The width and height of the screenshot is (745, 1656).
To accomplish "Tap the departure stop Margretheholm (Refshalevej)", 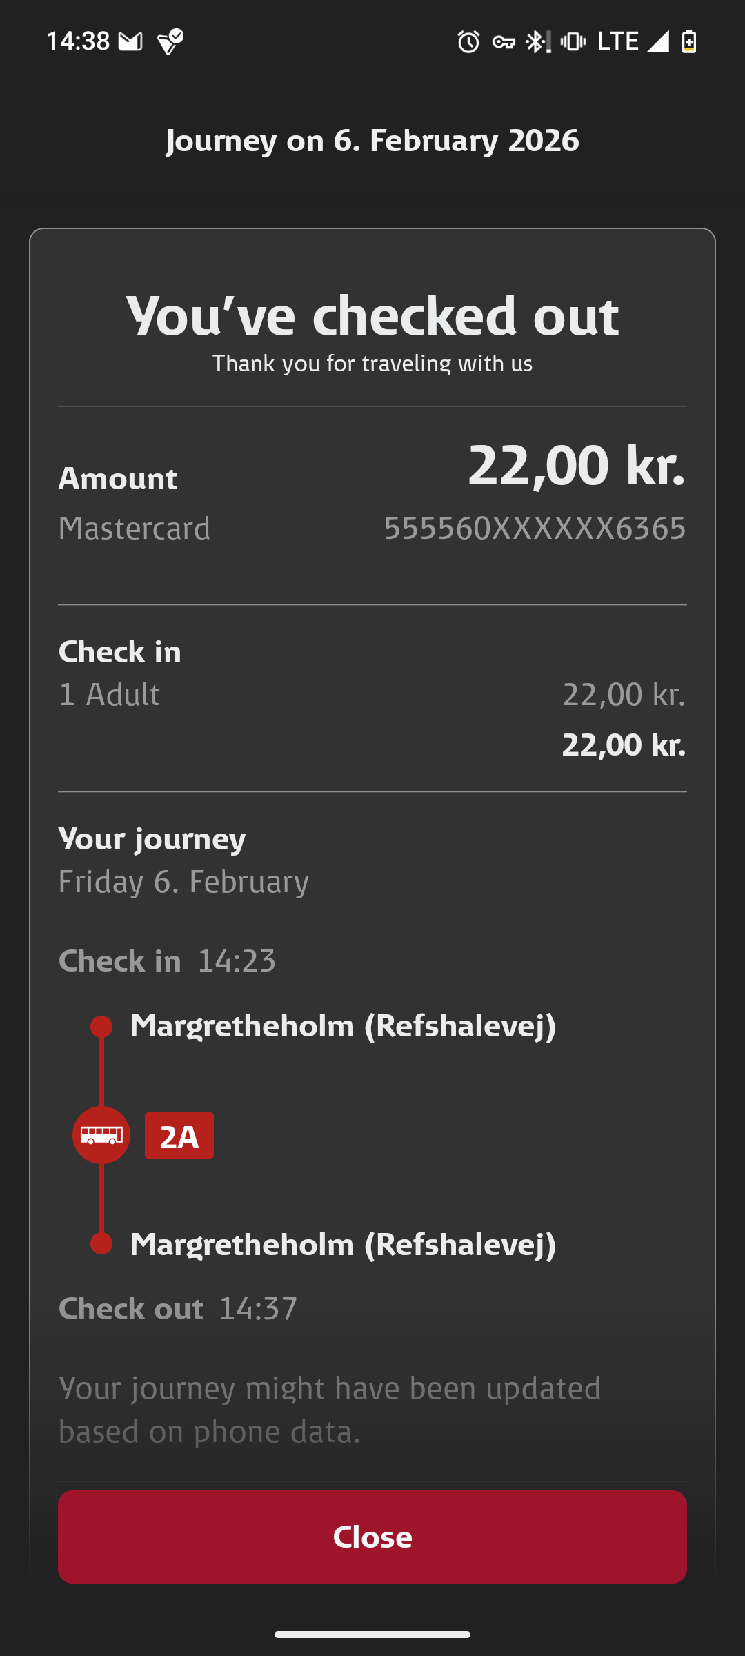I will point(343,1026).
